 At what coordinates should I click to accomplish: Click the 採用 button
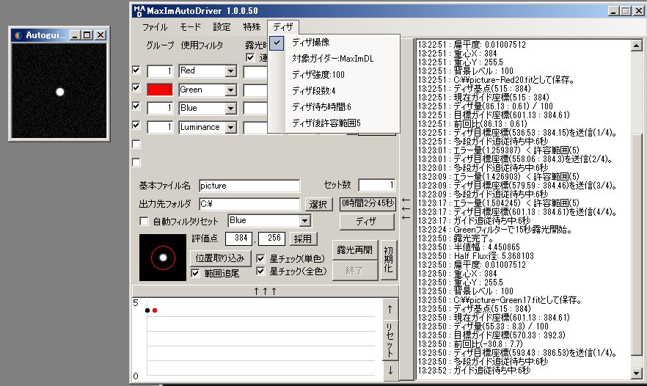[x=303, y=238]
